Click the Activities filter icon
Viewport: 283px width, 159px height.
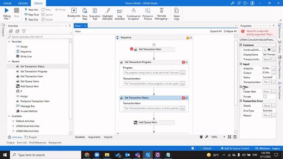pyautogui.click(x=24, y=31)
